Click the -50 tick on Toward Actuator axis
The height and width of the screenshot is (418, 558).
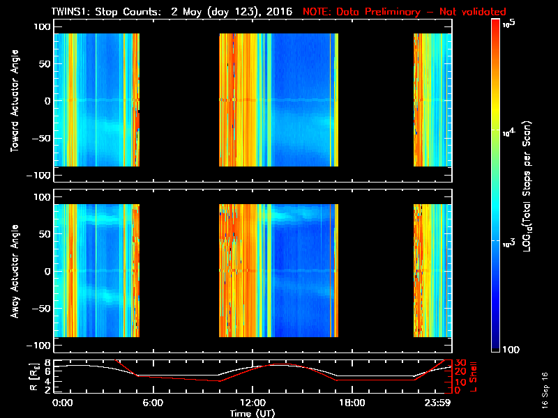click(x=41, y=138)
